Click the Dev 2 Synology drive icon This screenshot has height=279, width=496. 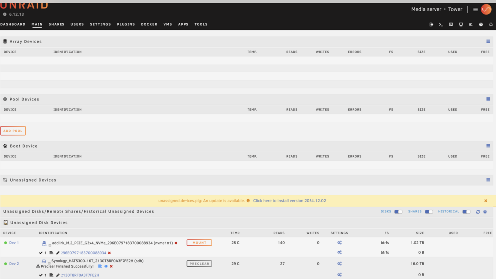point(44,261)
